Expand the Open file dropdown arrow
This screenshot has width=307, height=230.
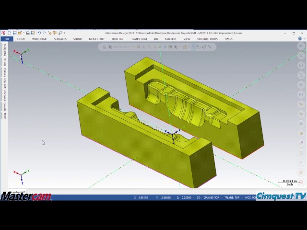24,33
